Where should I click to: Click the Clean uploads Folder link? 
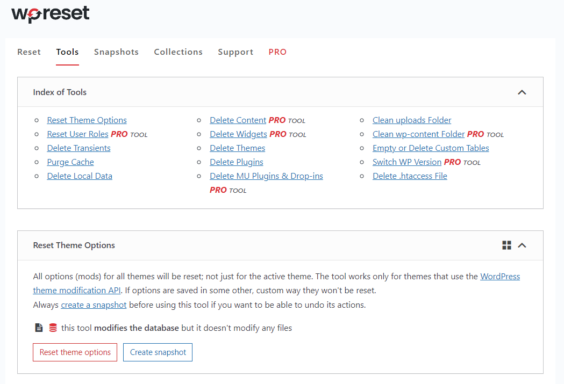412,120
